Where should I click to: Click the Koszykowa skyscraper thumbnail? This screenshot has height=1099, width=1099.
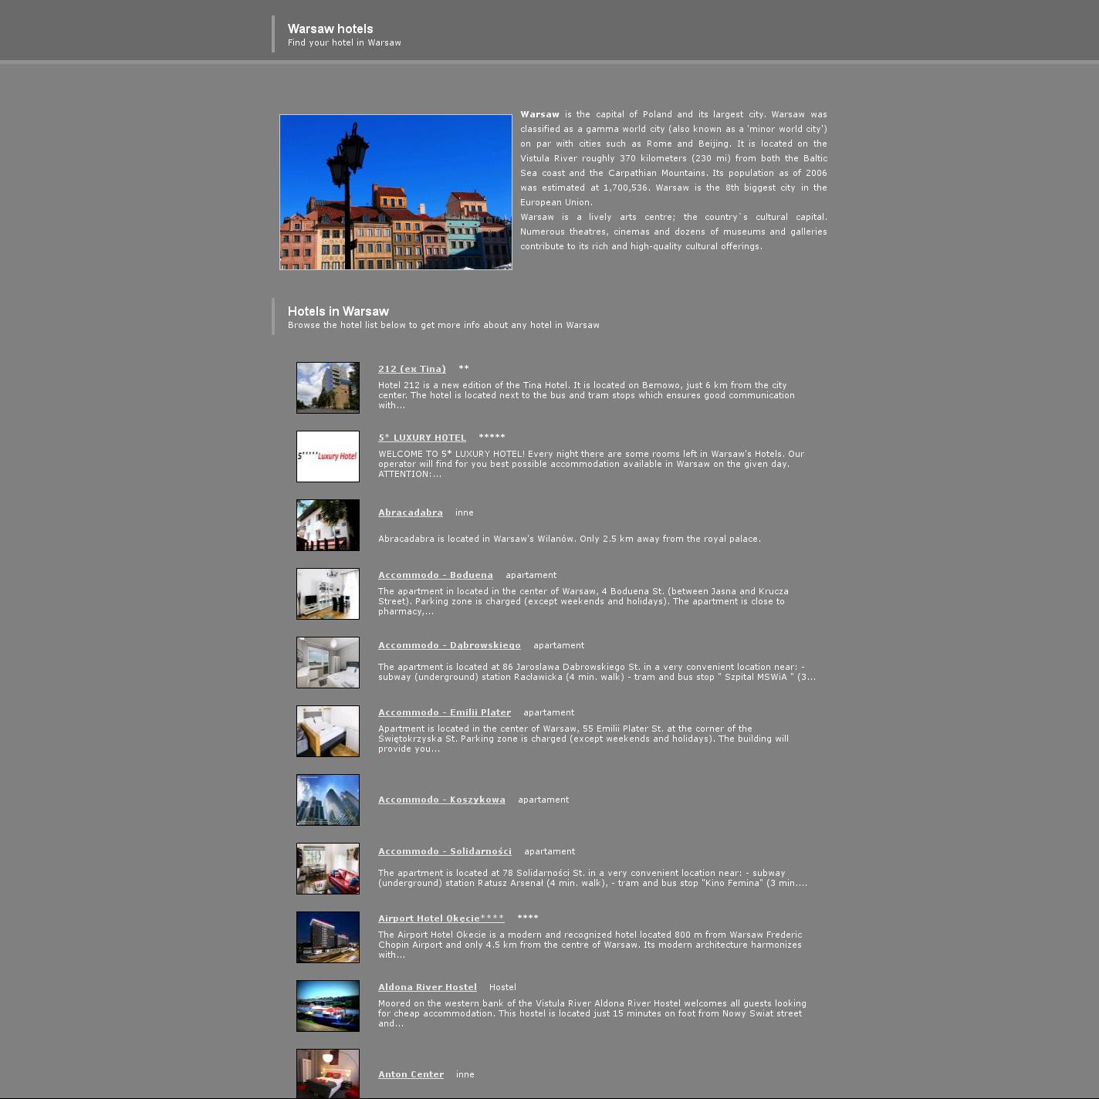click(x=328, y=800)
